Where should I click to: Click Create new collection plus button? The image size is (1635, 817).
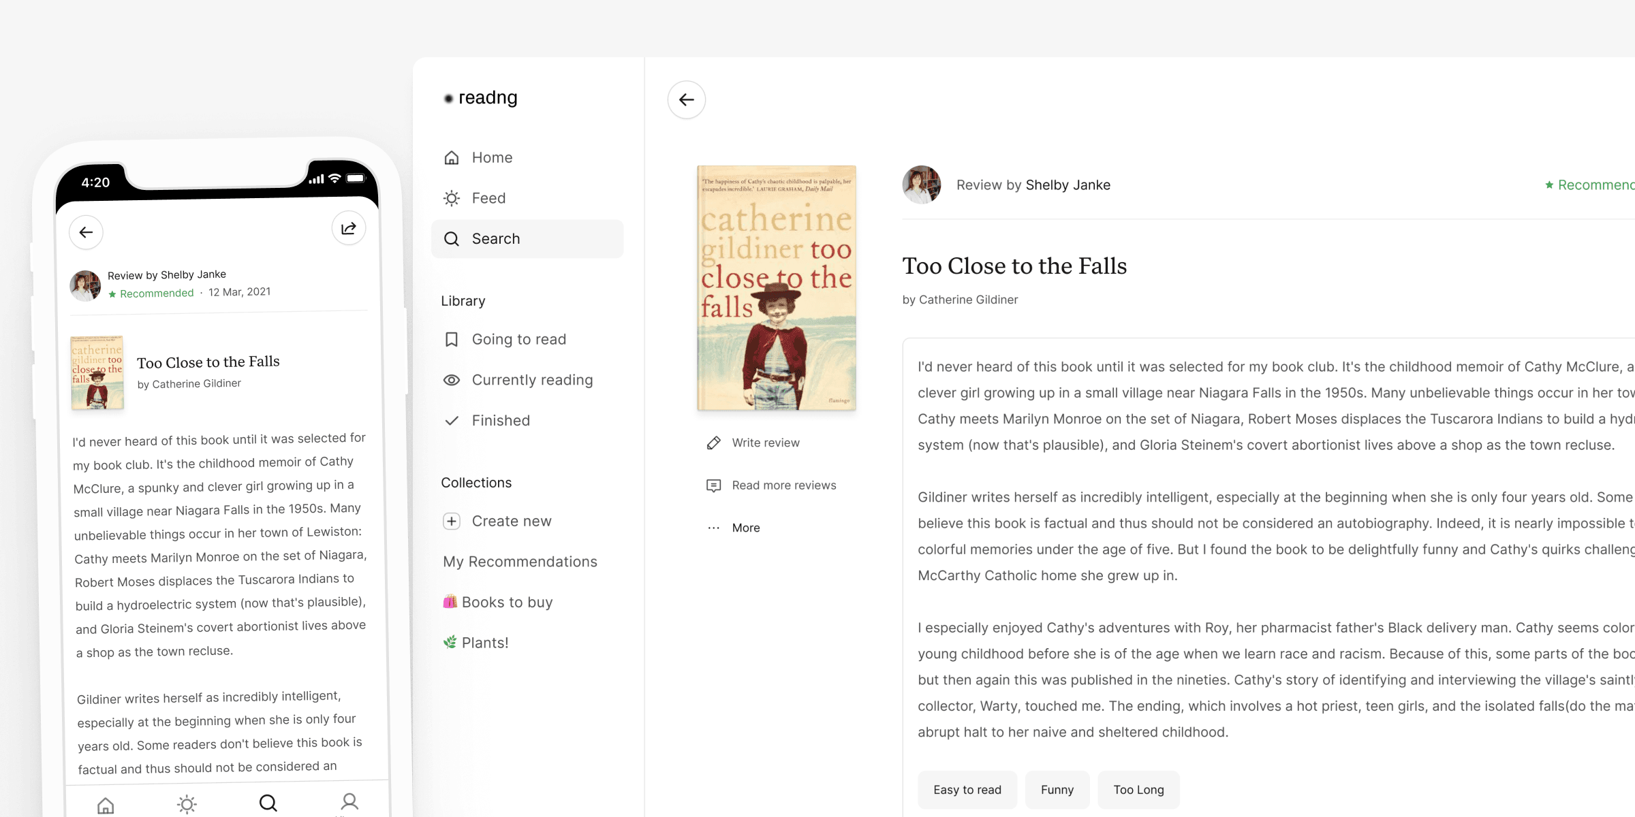click(452, 521)
